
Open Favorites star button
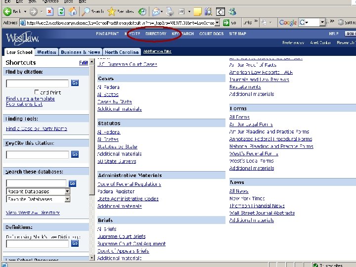[120, 11]
